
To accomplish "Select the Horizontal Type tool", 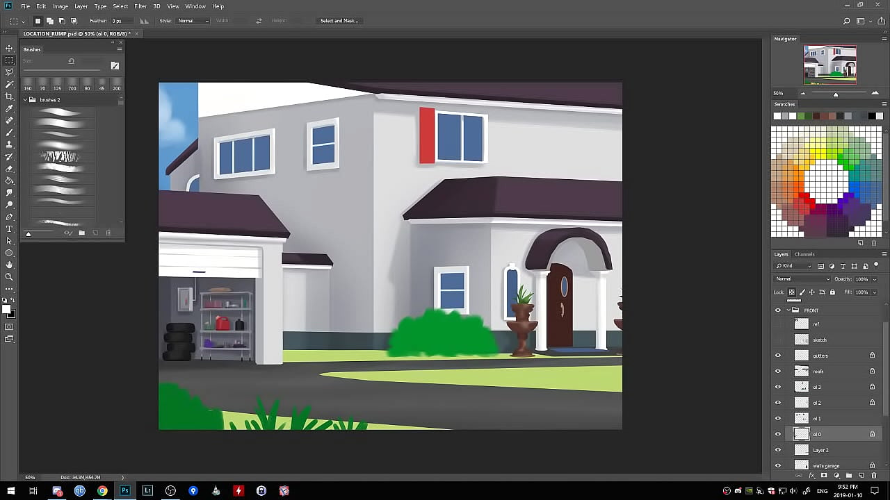I will click(x=9, y=228).
